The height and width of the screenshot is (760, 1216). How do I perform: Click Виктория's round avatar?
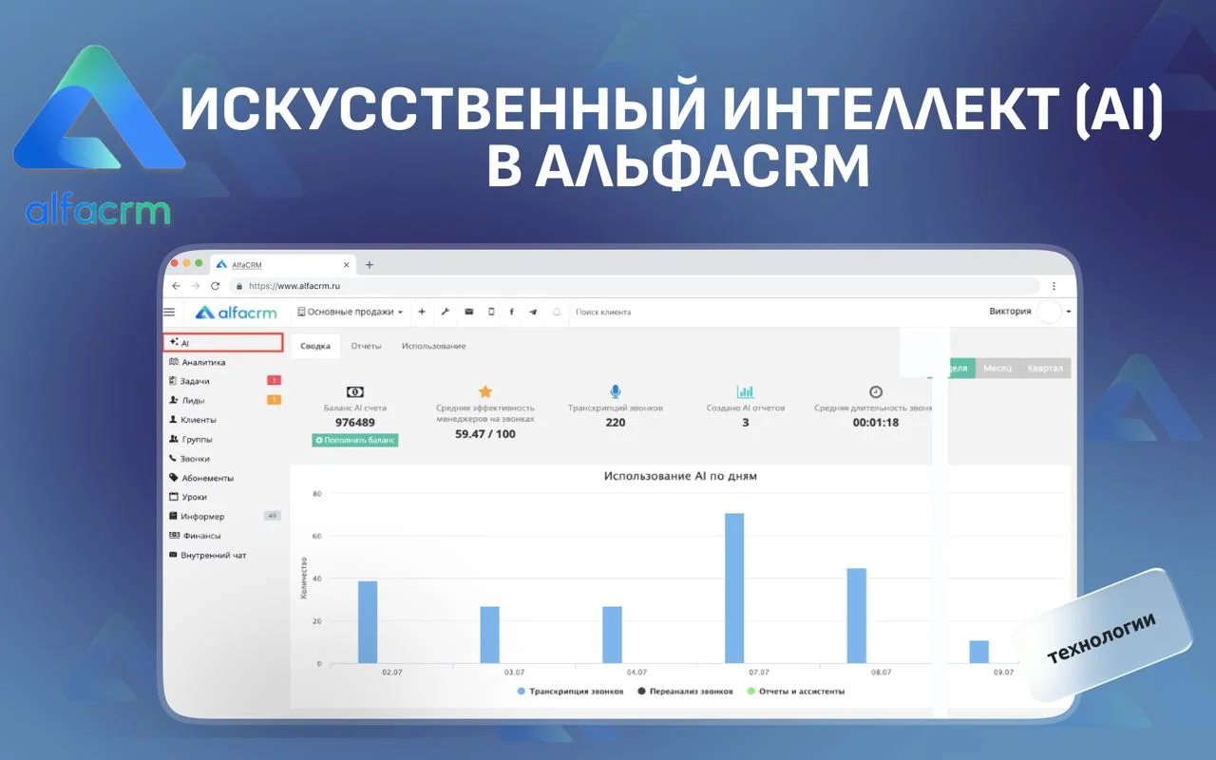(x=1049, y=312)
